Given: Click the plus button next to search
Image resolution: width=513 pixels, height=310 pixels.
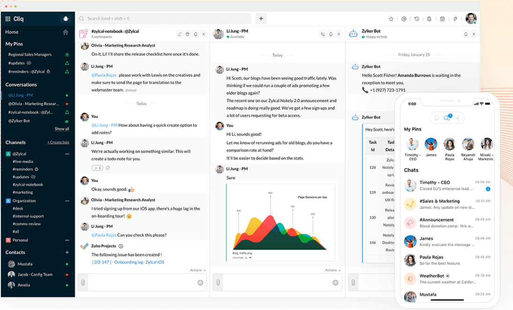Looking at the screenshot, I should [261, 19].
